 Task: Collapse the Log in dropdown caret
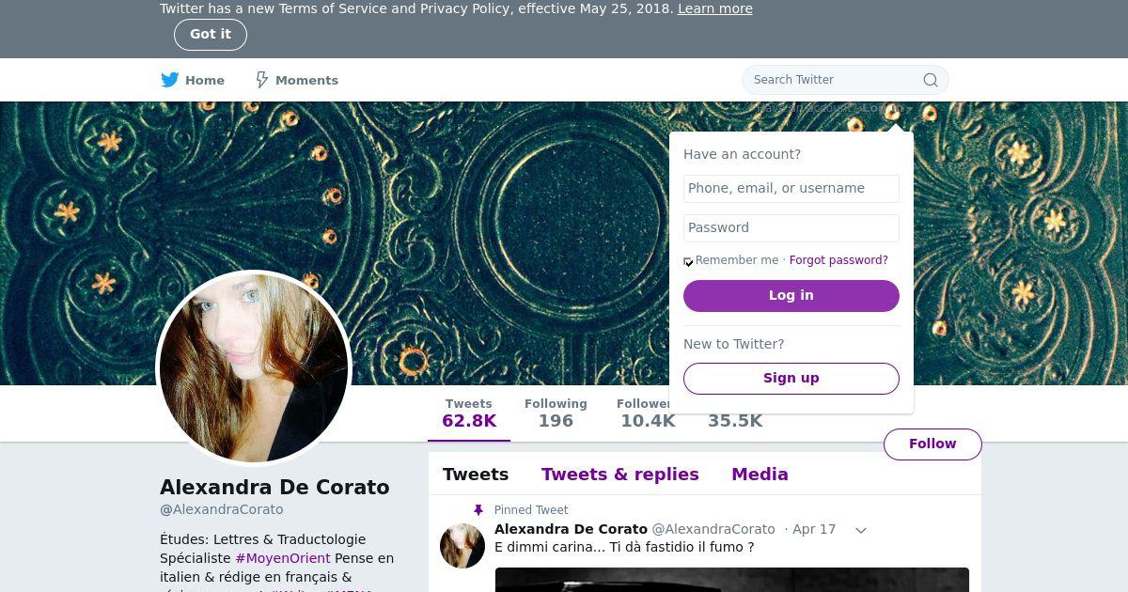909,108
